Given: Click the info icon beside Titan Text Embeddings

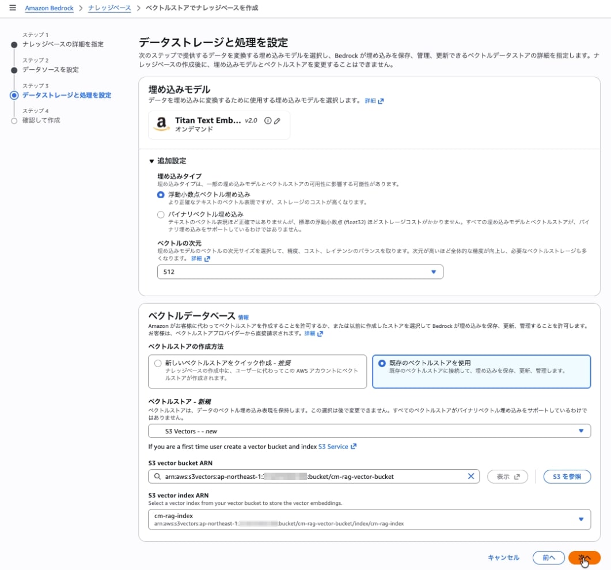Looking at the screenshot, I should pyautogui.click(x=268, y=121).
